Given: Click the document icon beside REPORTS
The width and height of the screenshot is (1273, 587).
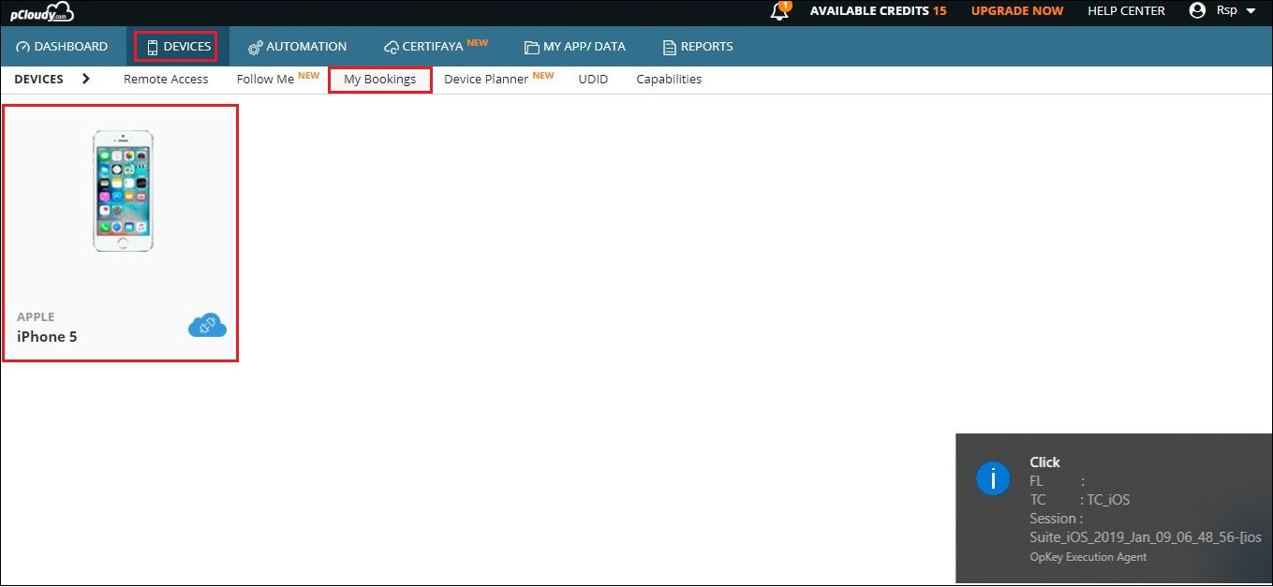Looking at the screenshot, I should point(669,47).
